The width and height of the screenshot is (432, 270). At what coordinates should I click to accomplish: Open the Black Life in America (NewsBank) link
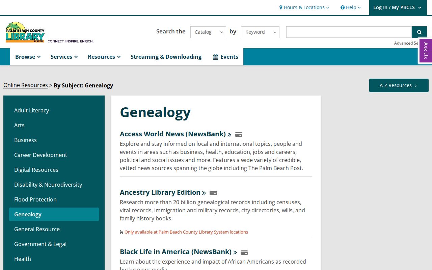(178, 252)
